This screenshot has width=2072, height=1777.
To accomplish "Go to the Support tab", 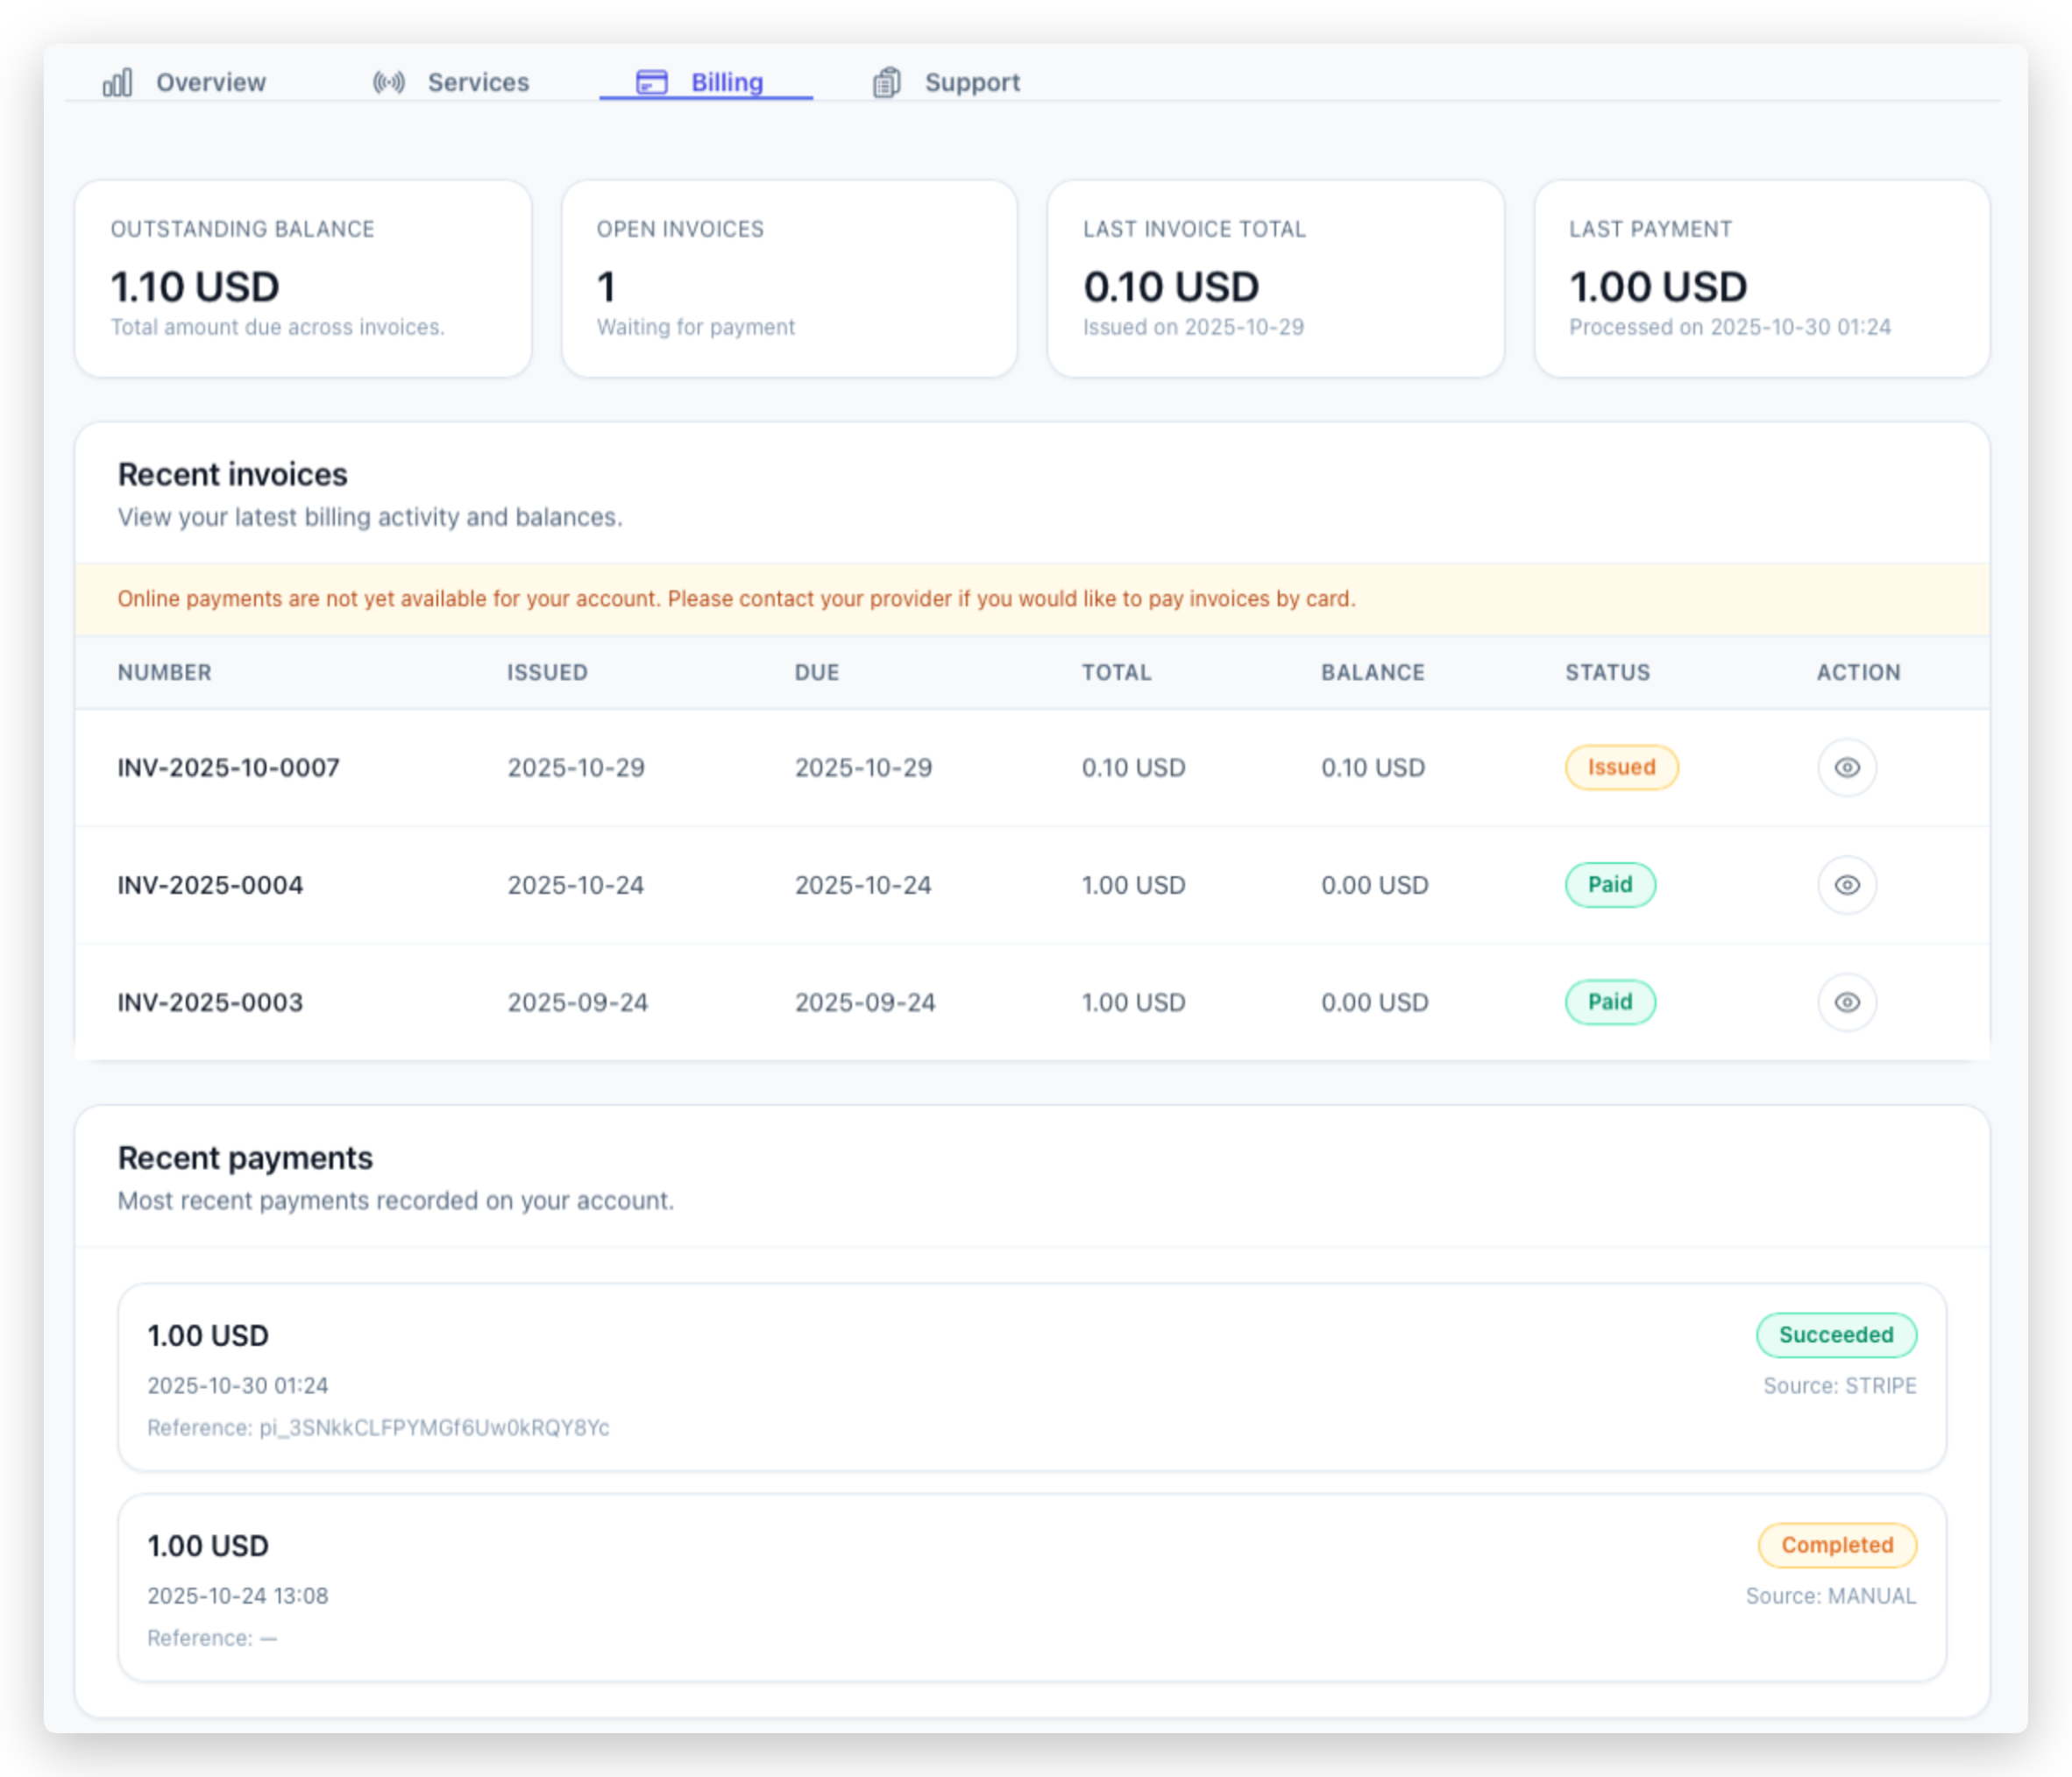I will (x=971, y=83).
